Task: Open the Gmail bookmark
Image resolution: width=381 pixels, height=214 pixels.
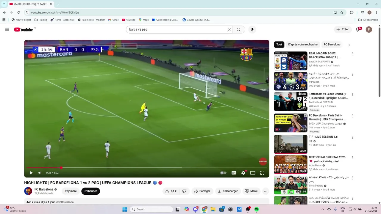Action: click(x=113, y=20)
